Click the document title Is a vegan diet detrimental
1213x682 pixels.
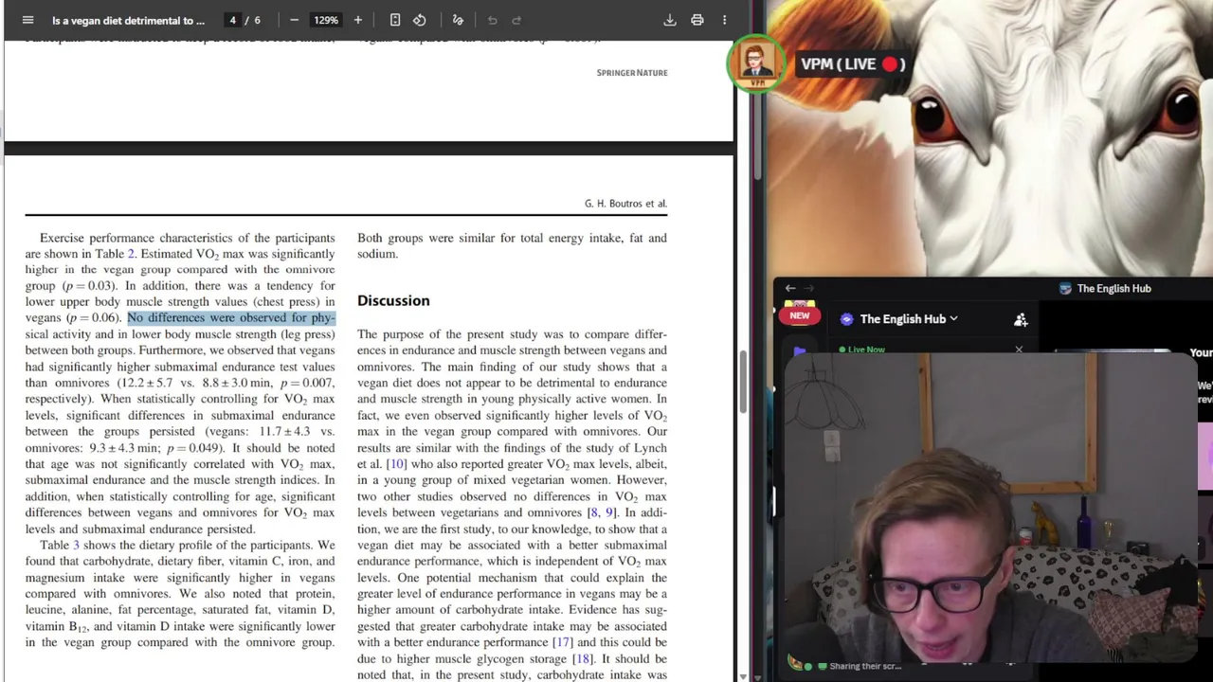point(128,20)
